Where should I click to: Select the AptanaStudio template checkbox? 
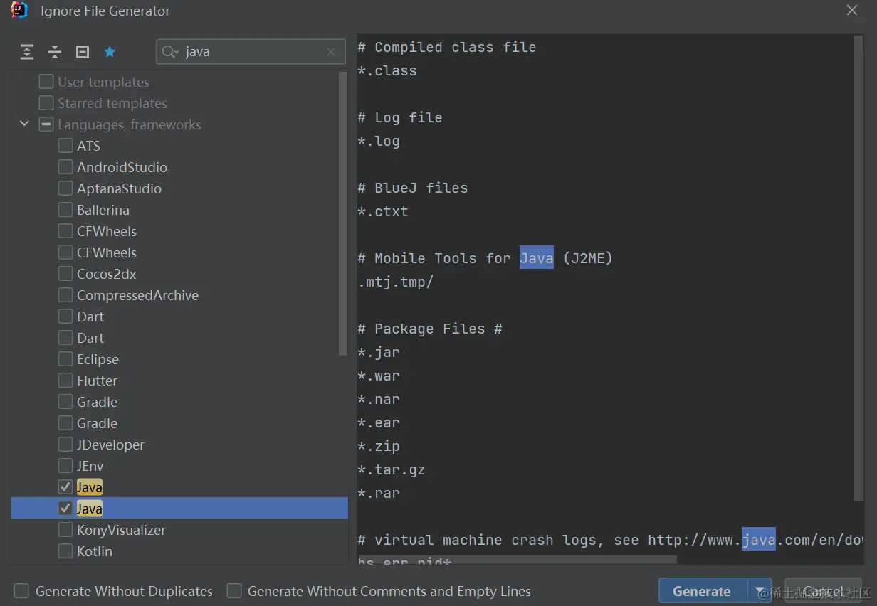point(65,188)
